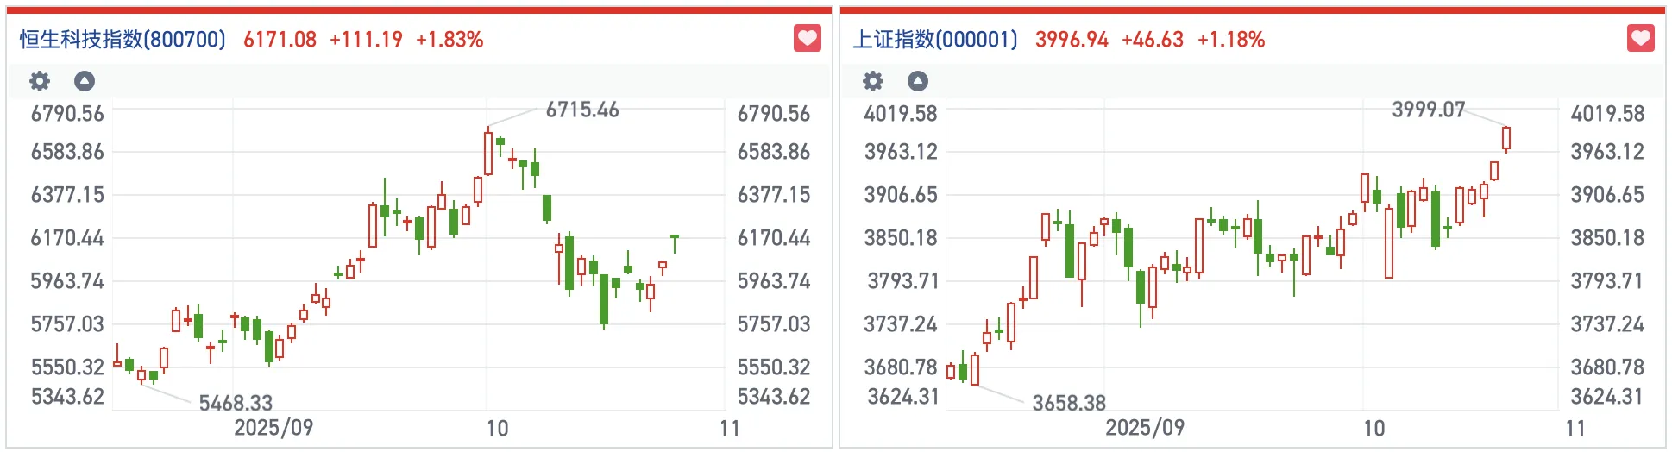Click the 6715.46 high point label
Viewport: 1672px width, 452px height.
tap(582, 110)
